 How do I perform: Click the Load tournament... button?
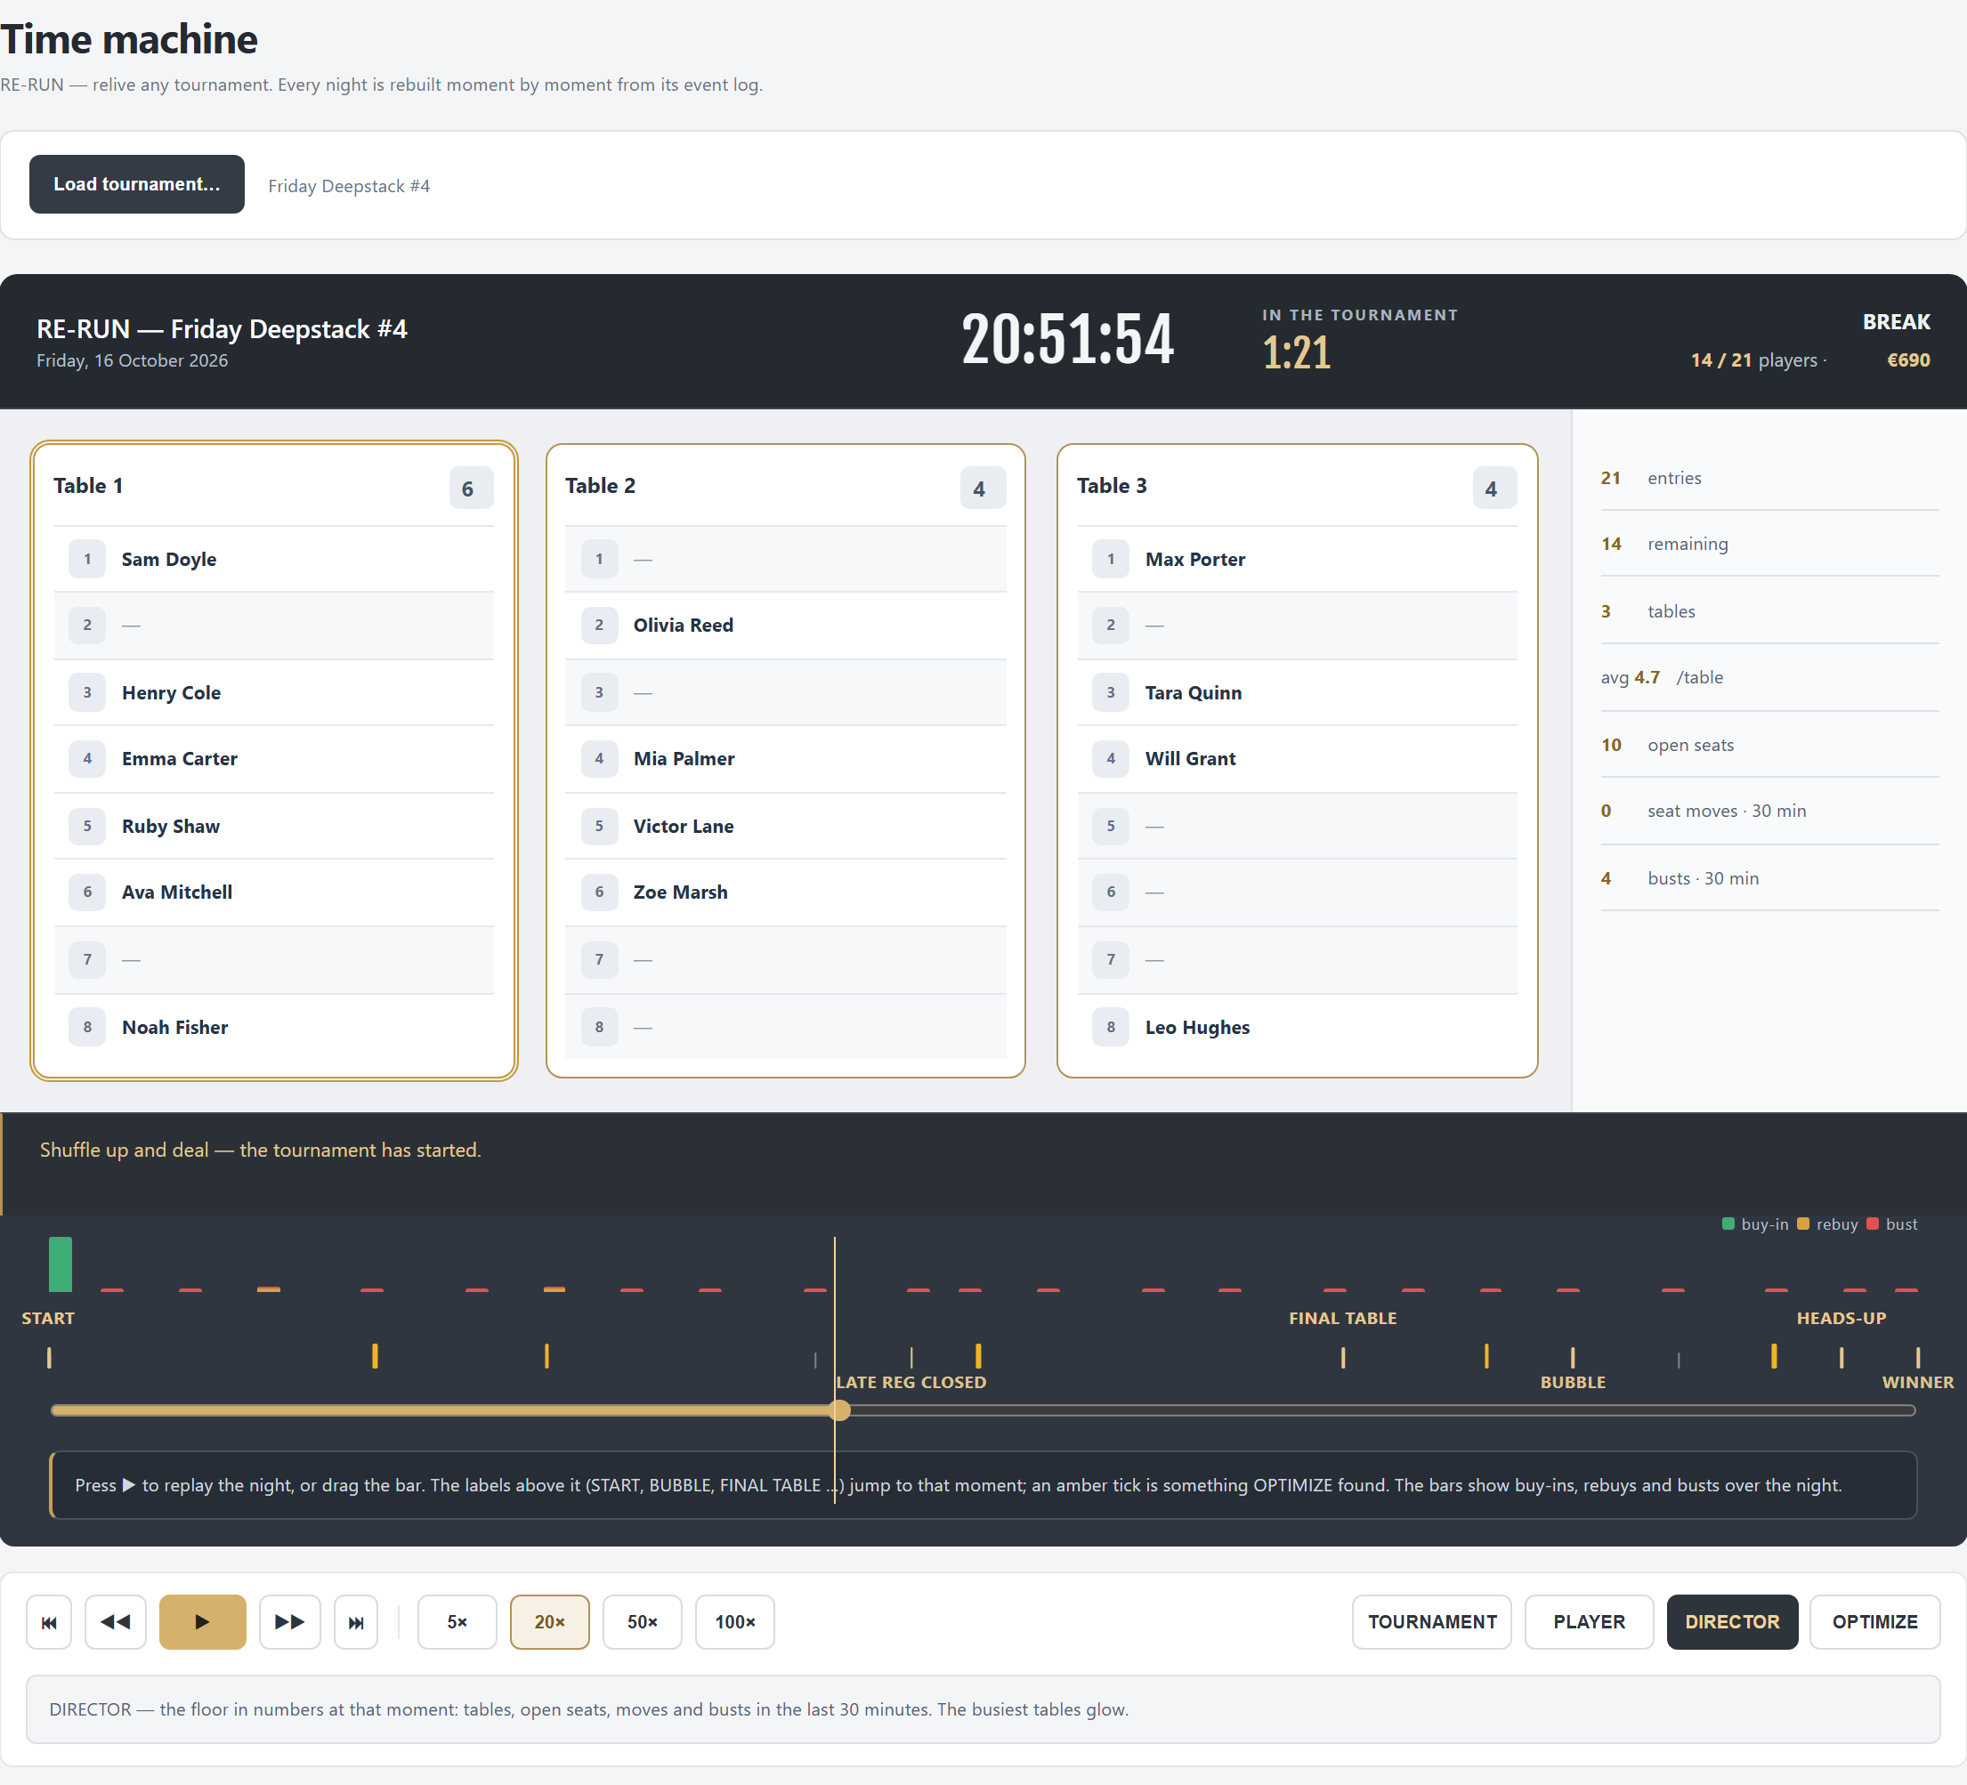[136, 184]
